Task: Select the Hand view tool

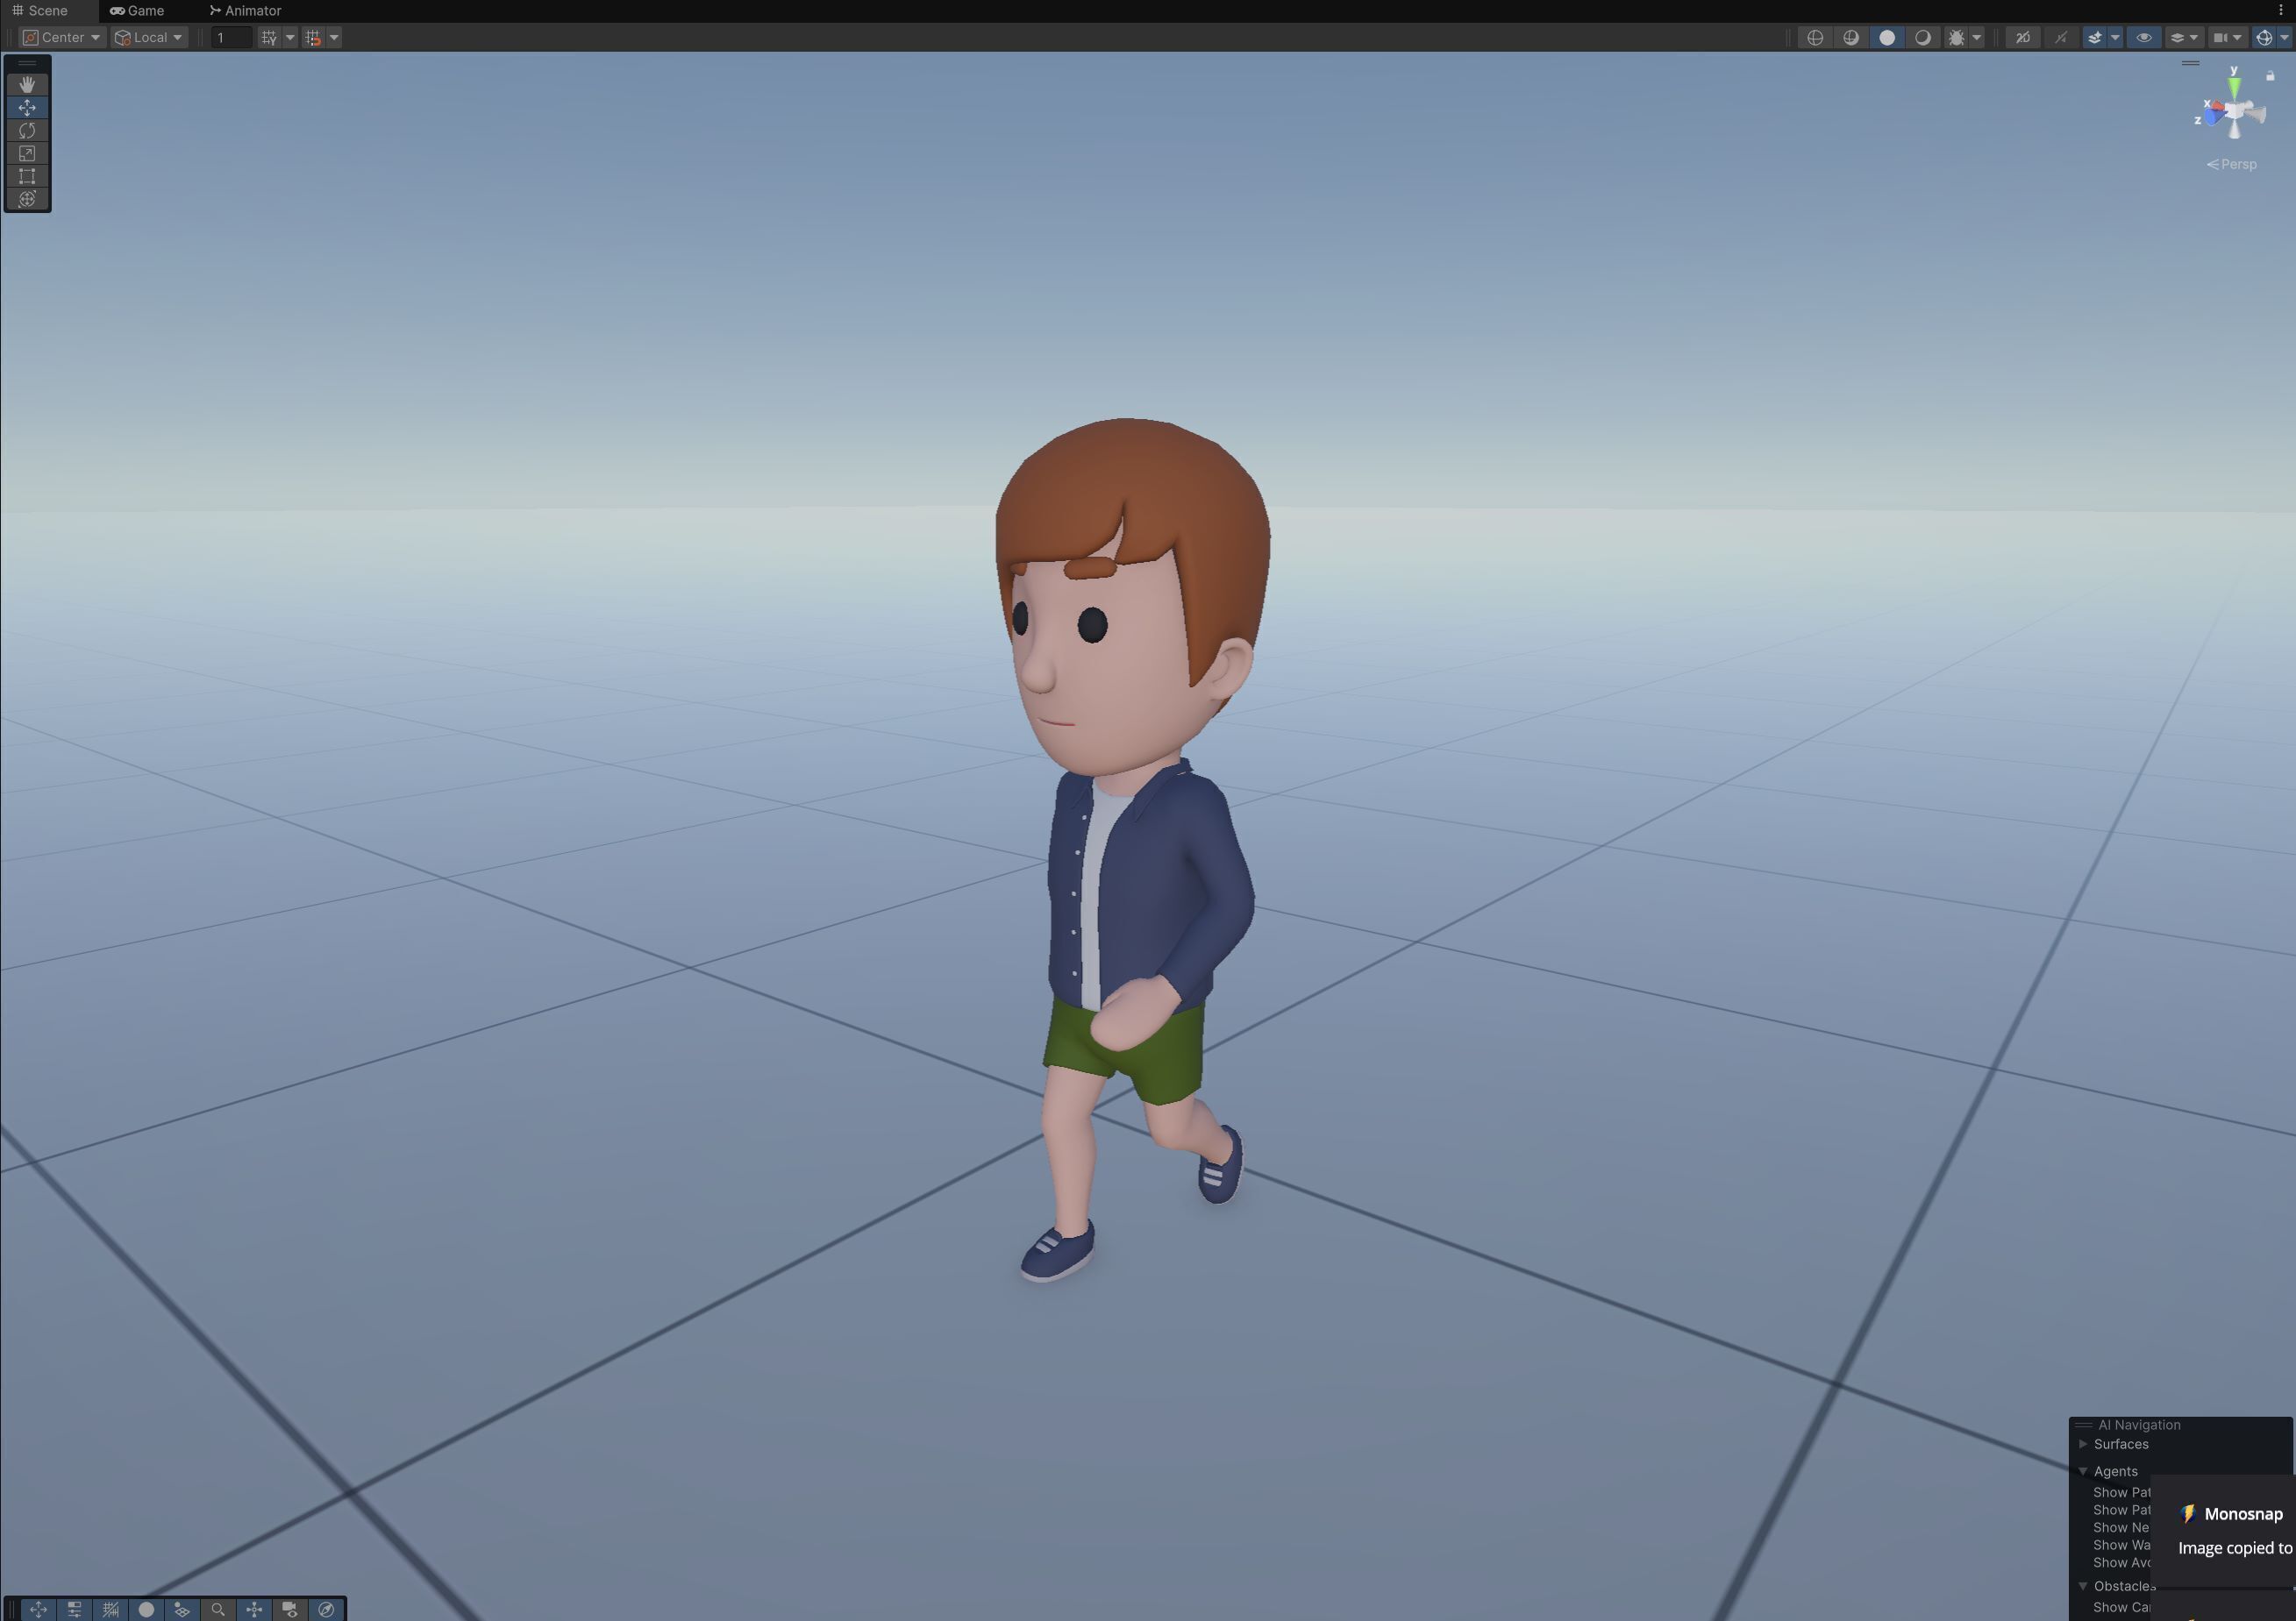Action: [27, 84]
